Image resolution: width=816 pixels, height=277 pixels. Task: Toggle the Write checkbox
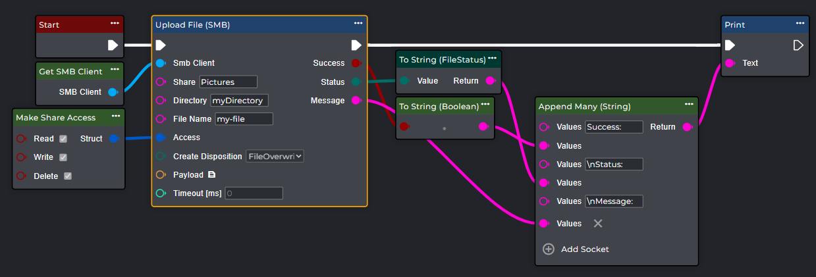(x=63, y=157)
